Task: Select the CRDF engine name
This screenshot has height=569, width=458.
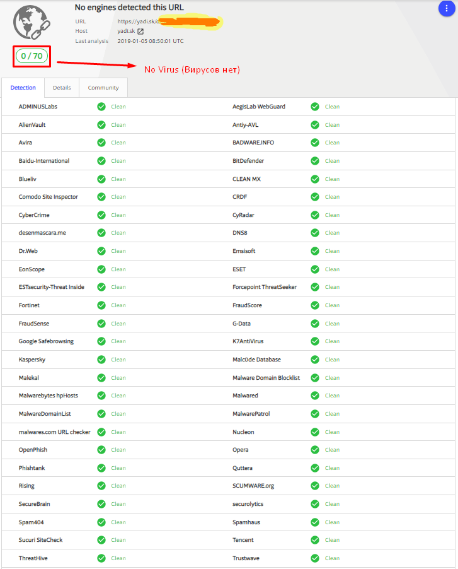Action: click(x=239, y=197)
